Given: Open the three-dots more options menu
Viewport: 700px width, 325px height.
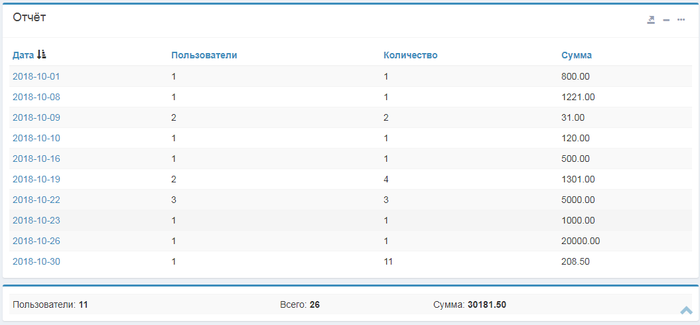Looking at the screenshot, I should coord(681,20).
